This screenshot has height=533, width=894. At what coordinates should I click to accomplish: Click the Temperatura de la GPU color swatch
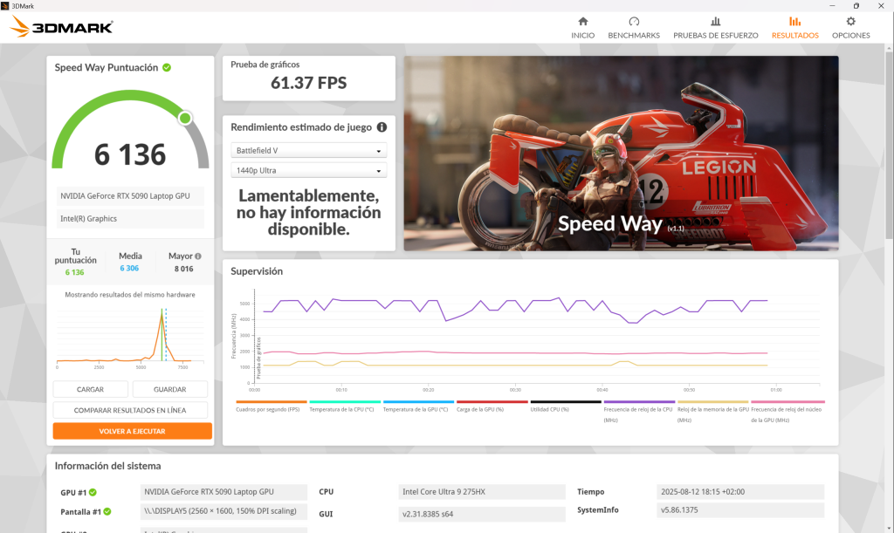pyautogui.click(x=418, y=402)
